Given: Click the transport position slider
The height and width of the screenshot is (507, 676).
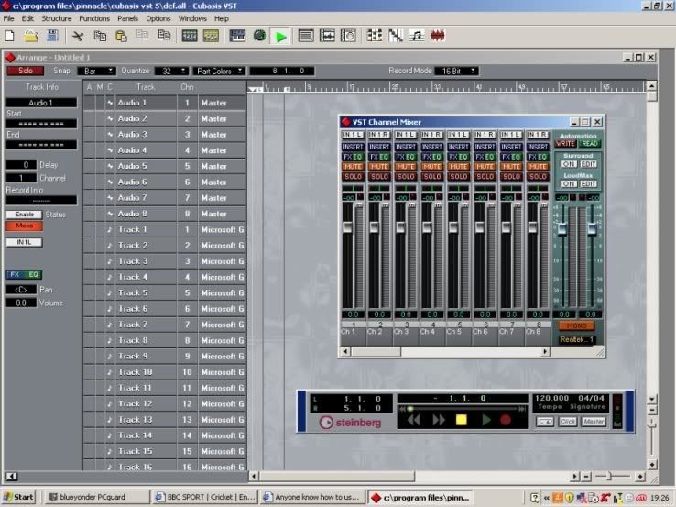Looking at the screenshot, I should pyautogui.click(x=409, y=408).
